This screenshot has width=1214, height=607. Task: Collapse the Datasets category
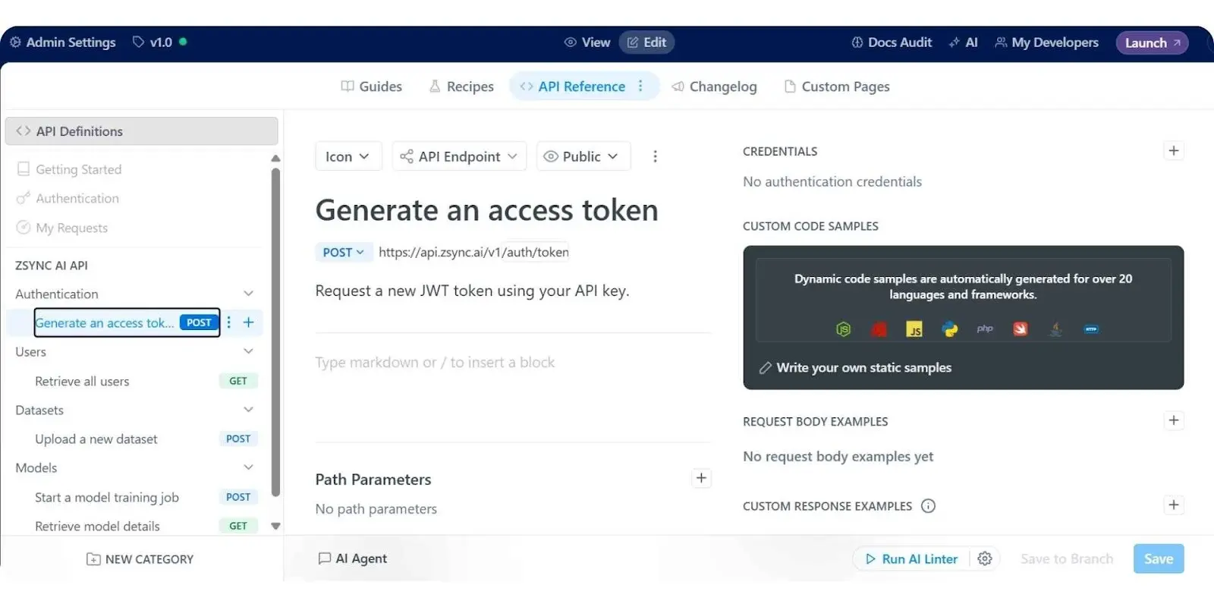[x=248, y=410]
